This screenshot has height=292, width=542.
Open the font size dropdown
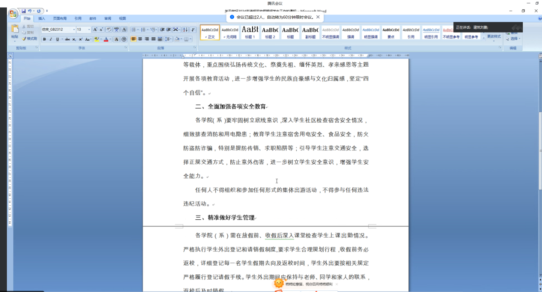tap(89, 30)
